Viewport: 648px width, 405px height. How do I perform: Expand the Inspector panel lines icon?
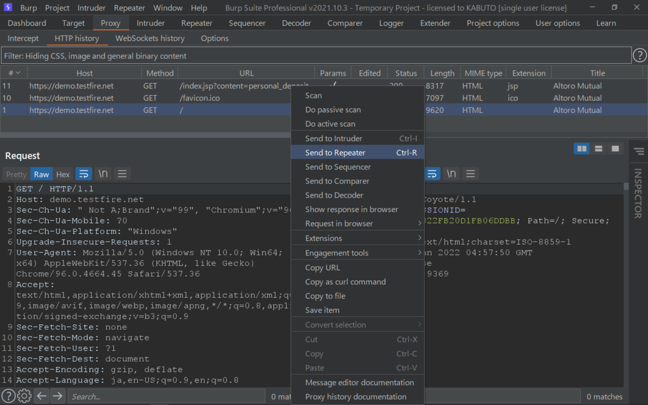[x=639, y=151]
